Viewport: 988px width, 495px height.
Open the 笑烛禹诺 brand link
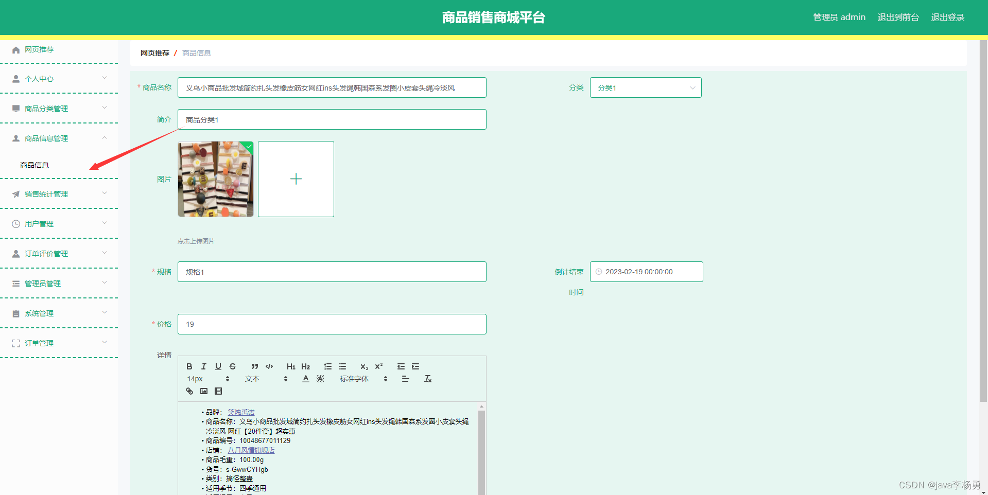[x=241, y=412]
